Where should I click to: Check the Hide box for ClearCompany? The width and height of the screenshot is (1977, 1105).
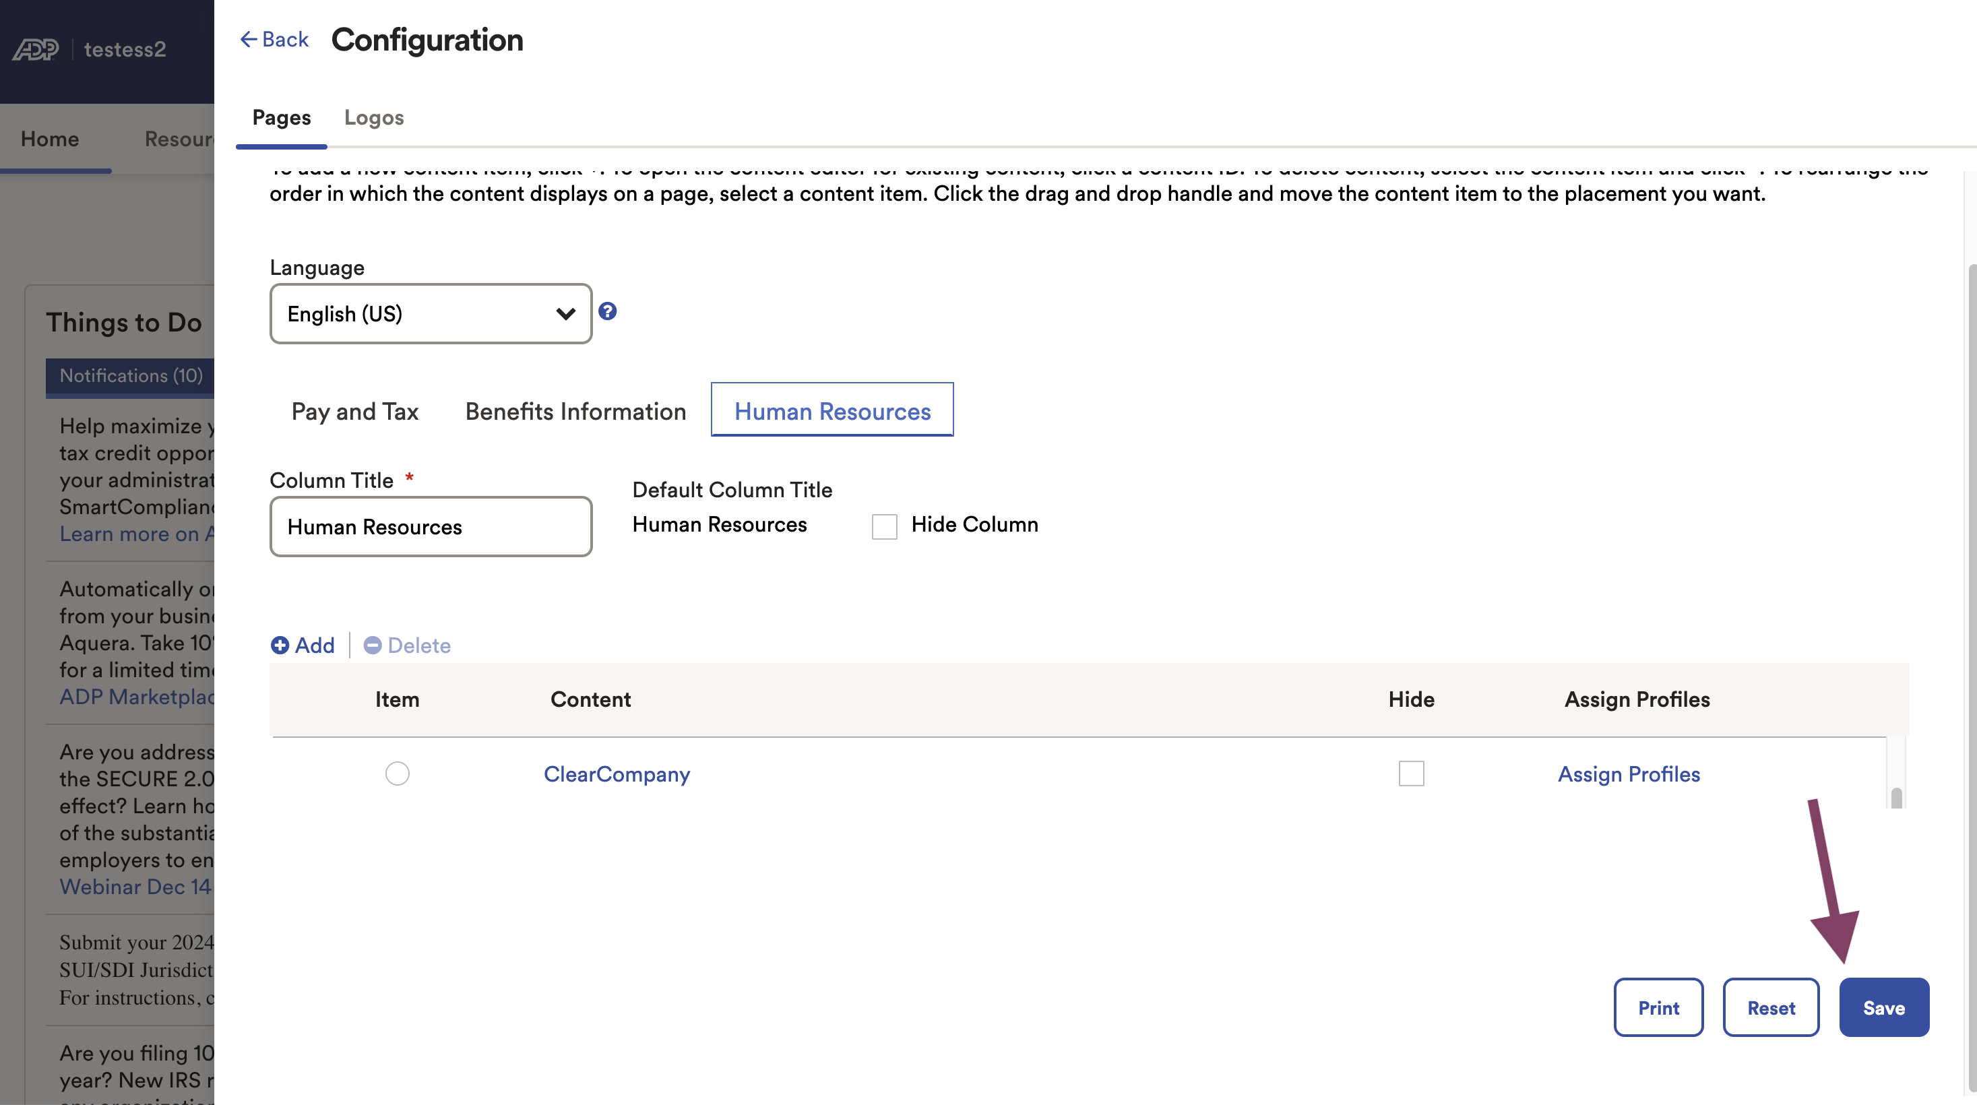coord(1410,773)
